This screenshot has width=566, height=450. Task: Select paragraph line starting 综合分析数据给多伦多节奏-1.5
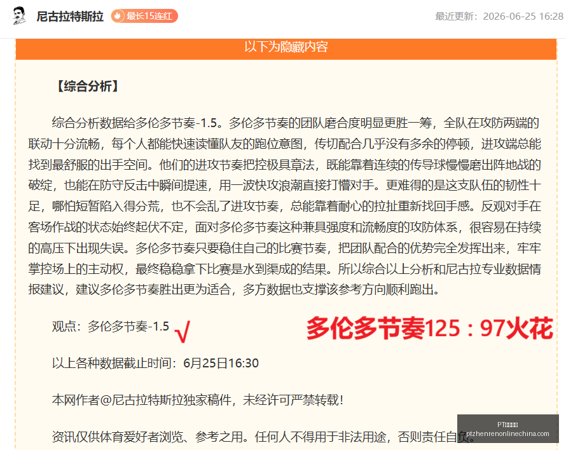295,123
